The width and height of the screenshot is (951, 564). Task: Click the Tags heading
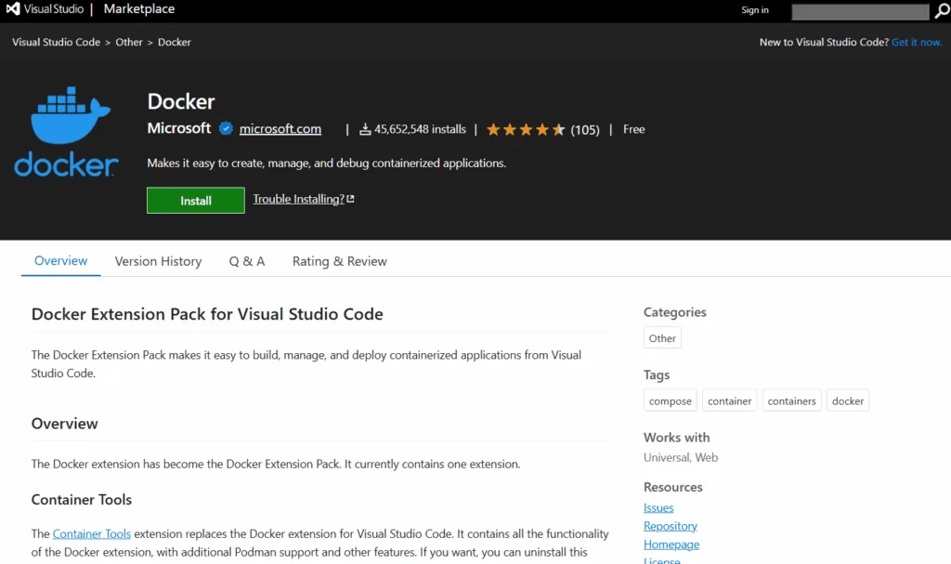point(657,375)
